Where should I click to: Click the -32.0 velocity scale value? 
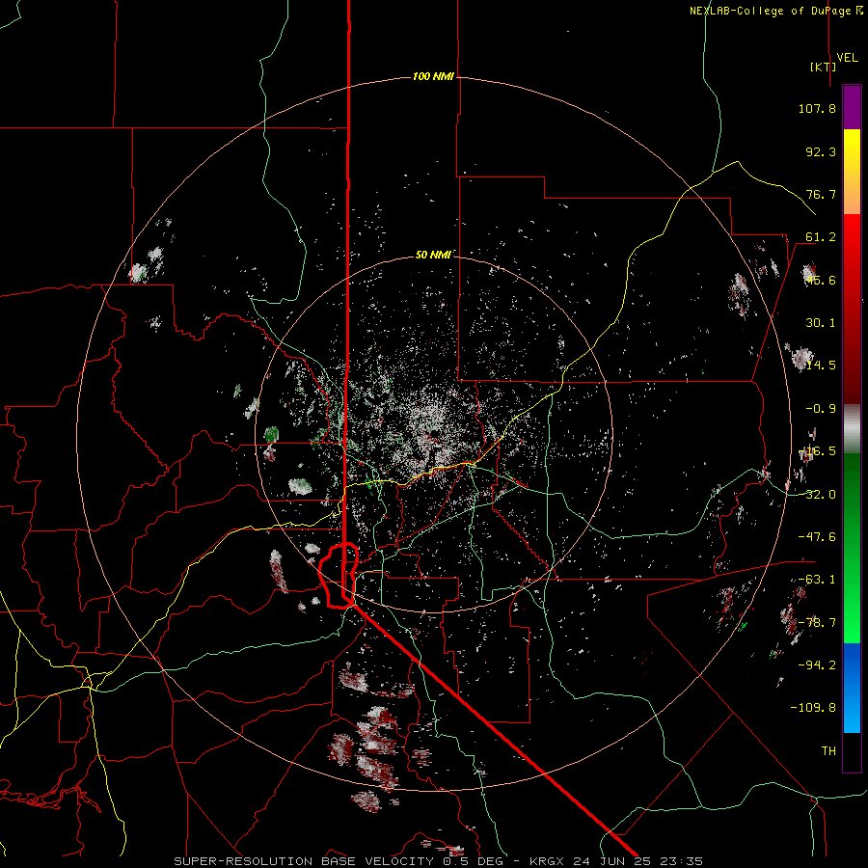tap(817, 495)
